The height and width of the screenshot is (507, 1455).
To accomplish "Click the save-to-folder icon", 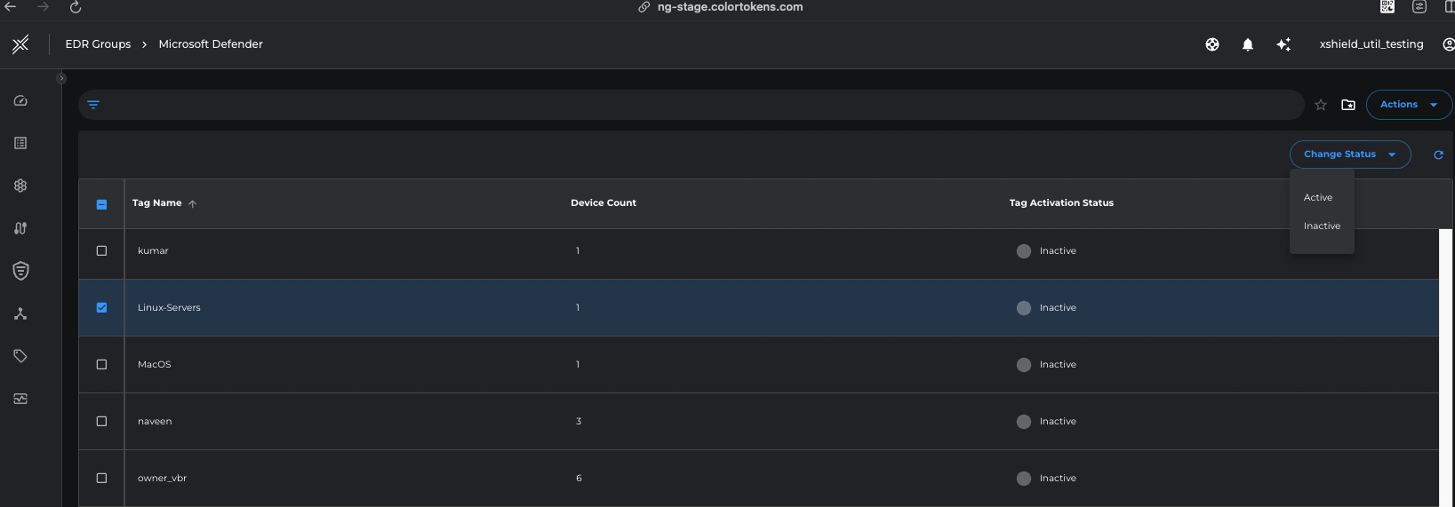I will pyautogui.click(x=1348, y=105).
